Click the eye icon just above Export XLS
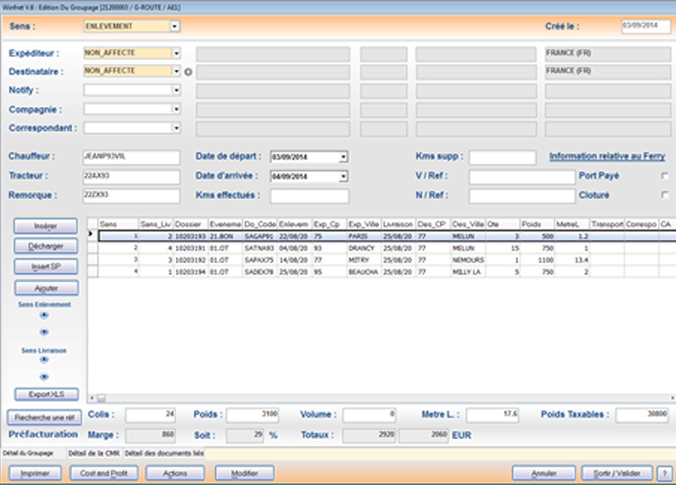This screenshot has height=485, width=676. (44, 377)
